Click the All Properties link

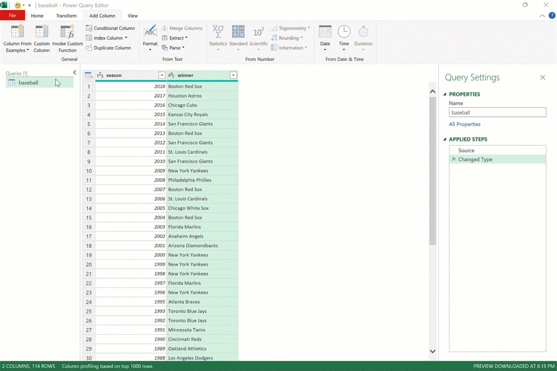point(465,124)
